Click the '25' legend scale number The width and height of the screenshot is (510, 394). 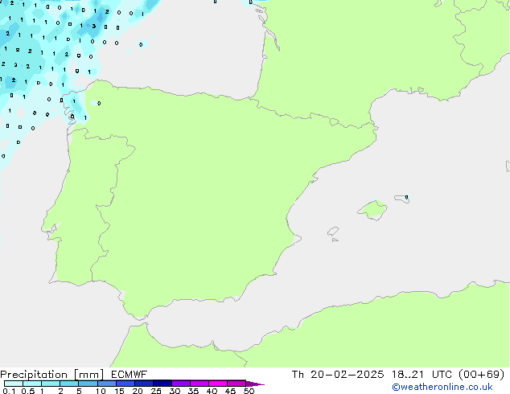click(156, 391)
